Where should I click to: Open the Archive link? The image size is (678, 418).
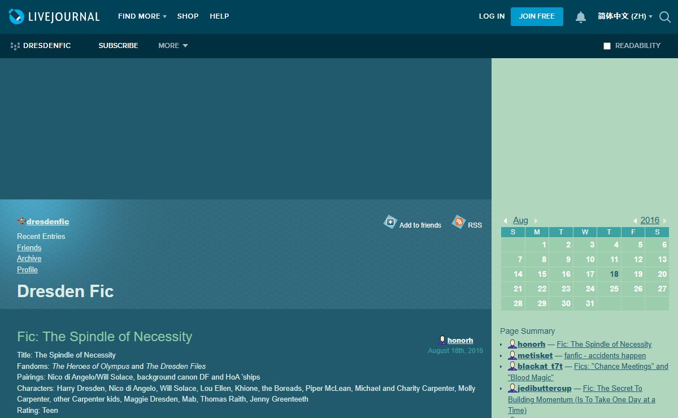[29, 258]
